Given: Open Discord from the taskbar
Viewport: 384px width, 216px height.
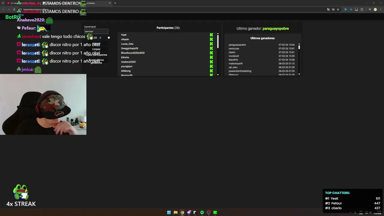Looking at the screenshot, I should coord(189,212).
